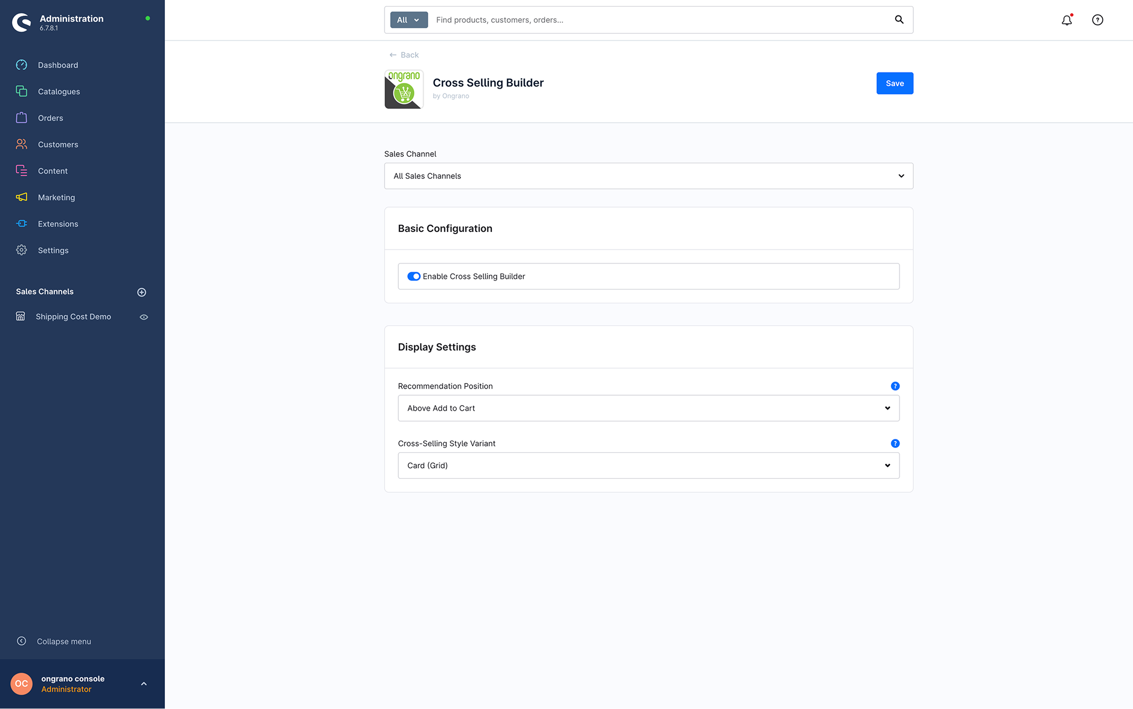Click the Marketing megaphone icon
Image resolution: width=1133 pixels, height=709 pixels.
(x=22, y=197)
